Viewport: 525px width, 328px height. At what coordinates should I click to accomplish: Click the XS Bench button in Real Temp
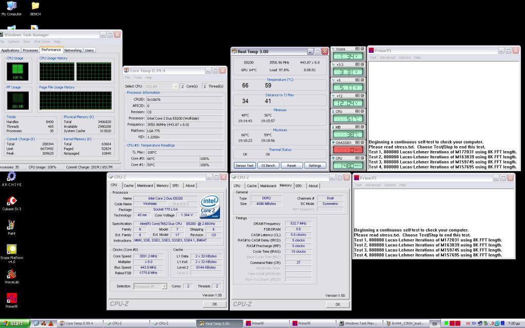(x=268, y=166)
